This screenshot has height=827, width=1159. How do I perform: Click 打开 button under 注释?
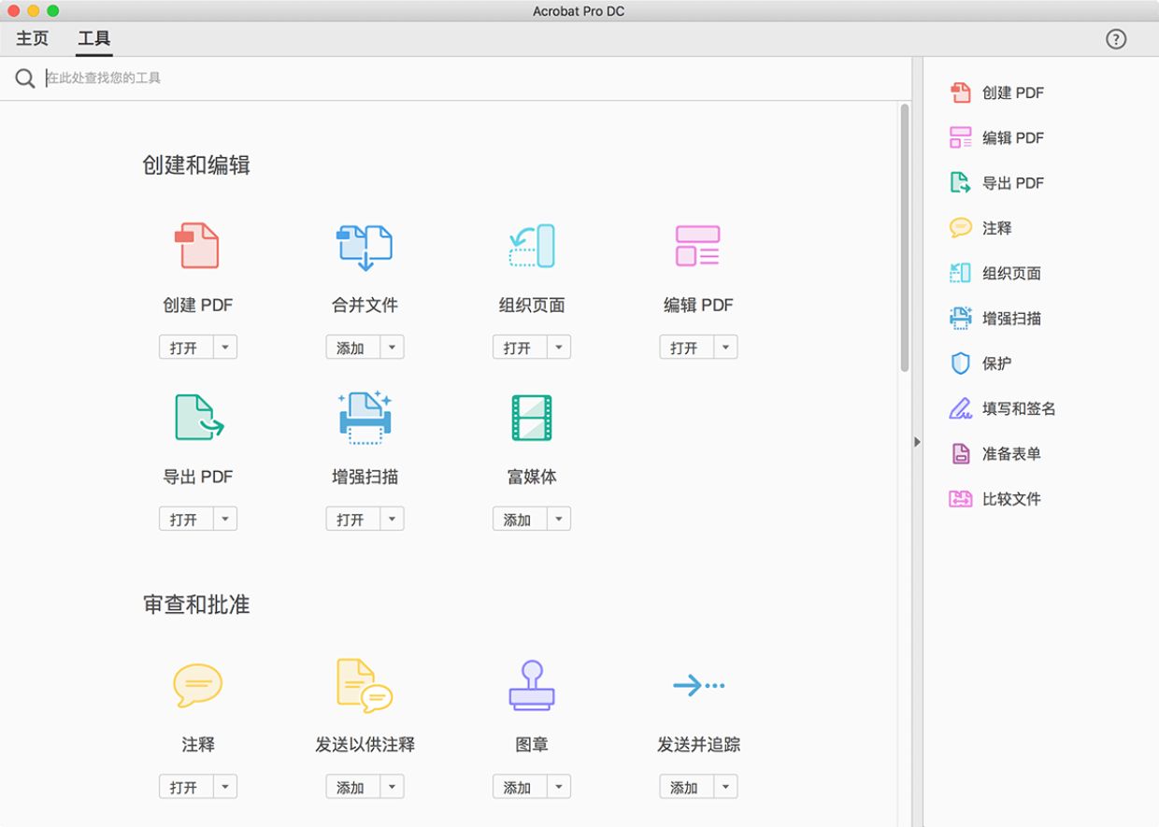pos(186,787)
